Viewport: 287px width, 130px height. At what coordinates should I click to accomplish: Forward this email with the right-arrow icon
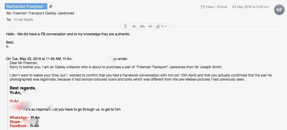150,26
